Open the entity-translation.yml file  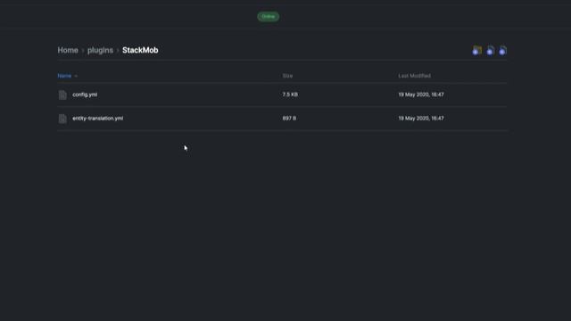[x=97, y=119]
